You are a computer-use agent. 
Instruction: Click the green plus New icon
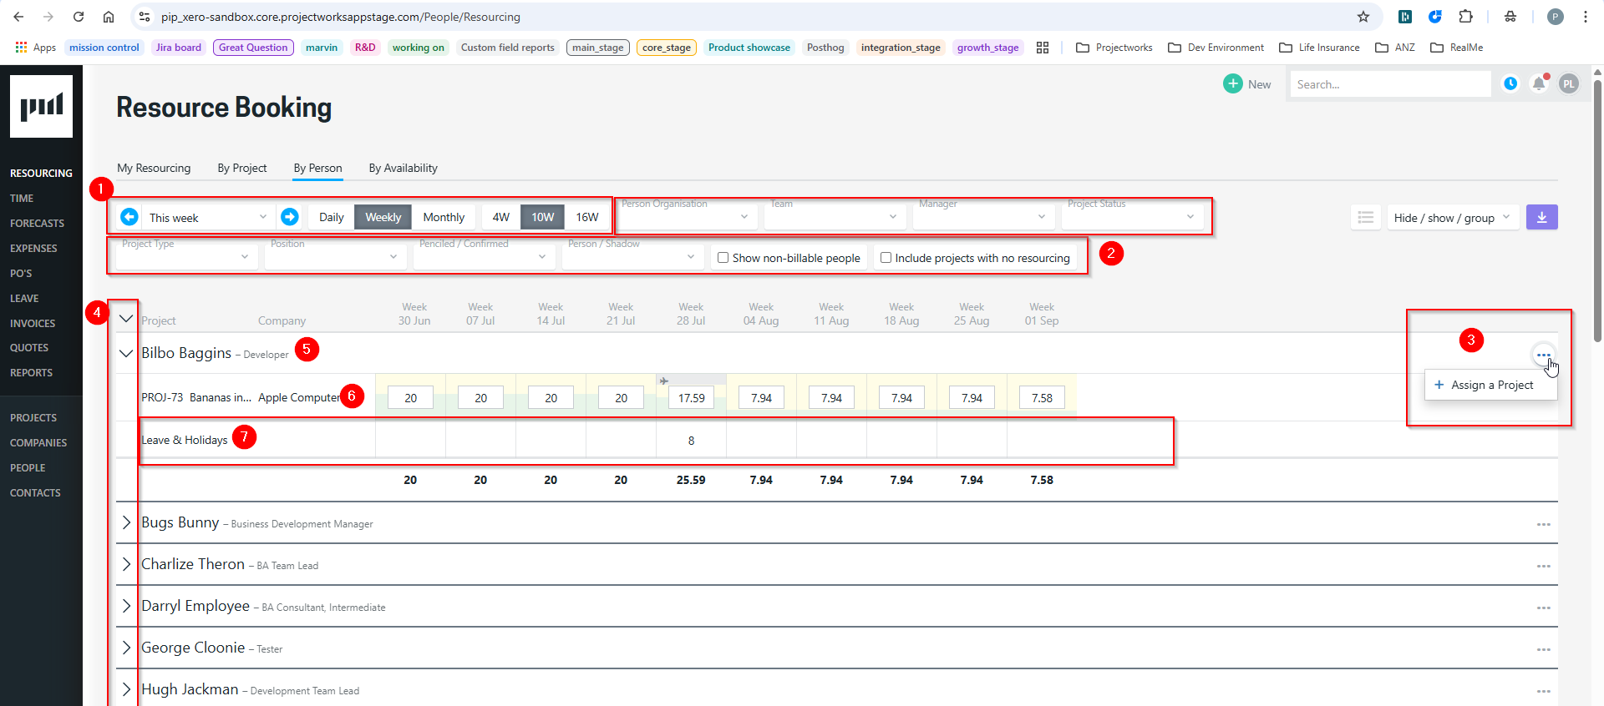1233,83
